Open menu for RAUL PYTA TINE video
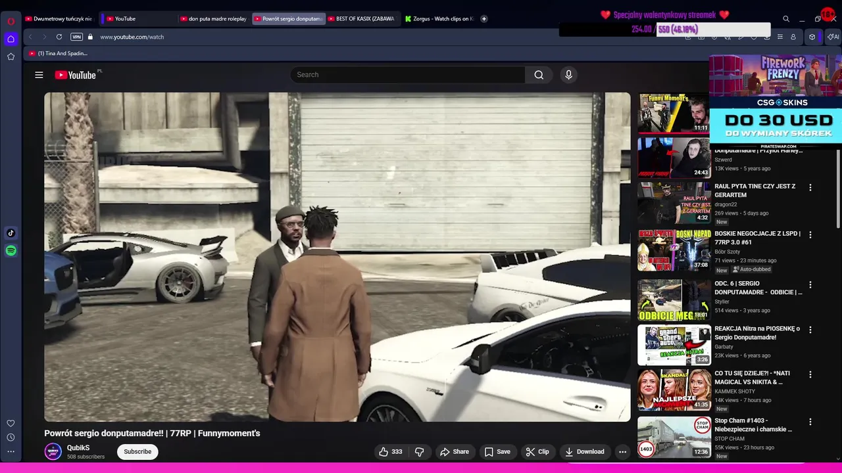The width and height of the screenshot is (842, 473). pyautogui.click(x=810, y=188)
